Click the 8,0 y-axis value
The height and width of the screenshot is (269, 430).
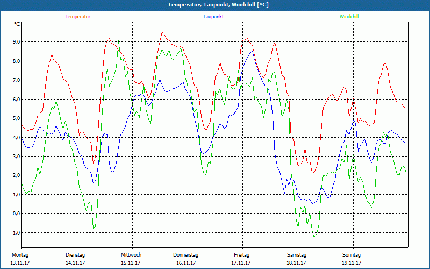click(17, 61)
